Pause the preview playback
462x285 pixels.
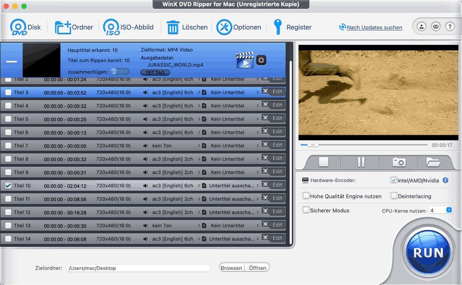[361, 162]
